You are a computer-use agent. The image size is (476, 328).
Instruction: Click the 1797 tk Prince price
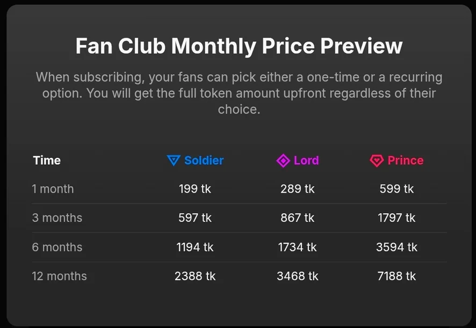click(x=397, y=218)
